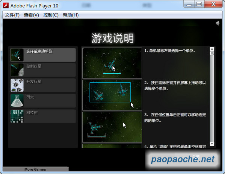The height and width of the screenshot is (174, 225).
Task: Click the 控制行星 planet thumbnail icon
Action: pyautogui.click(x=17, y=70)
